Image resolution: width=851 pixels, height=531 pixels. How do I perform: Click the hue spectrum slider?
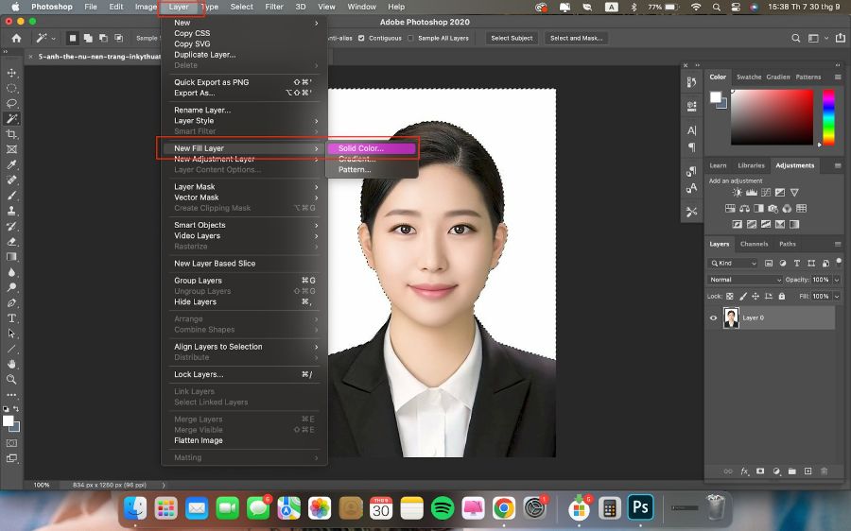point(828,117)
